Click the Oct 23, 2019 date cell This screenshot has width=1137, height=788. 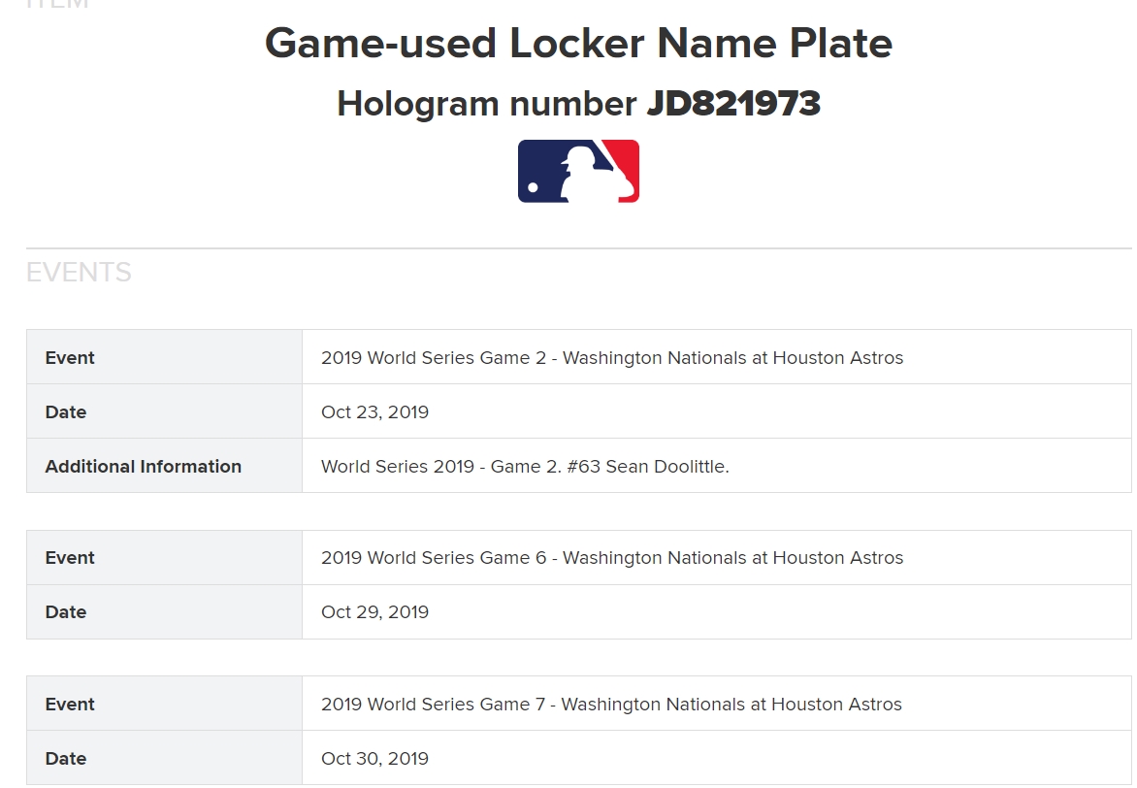[x=716, y=411]
